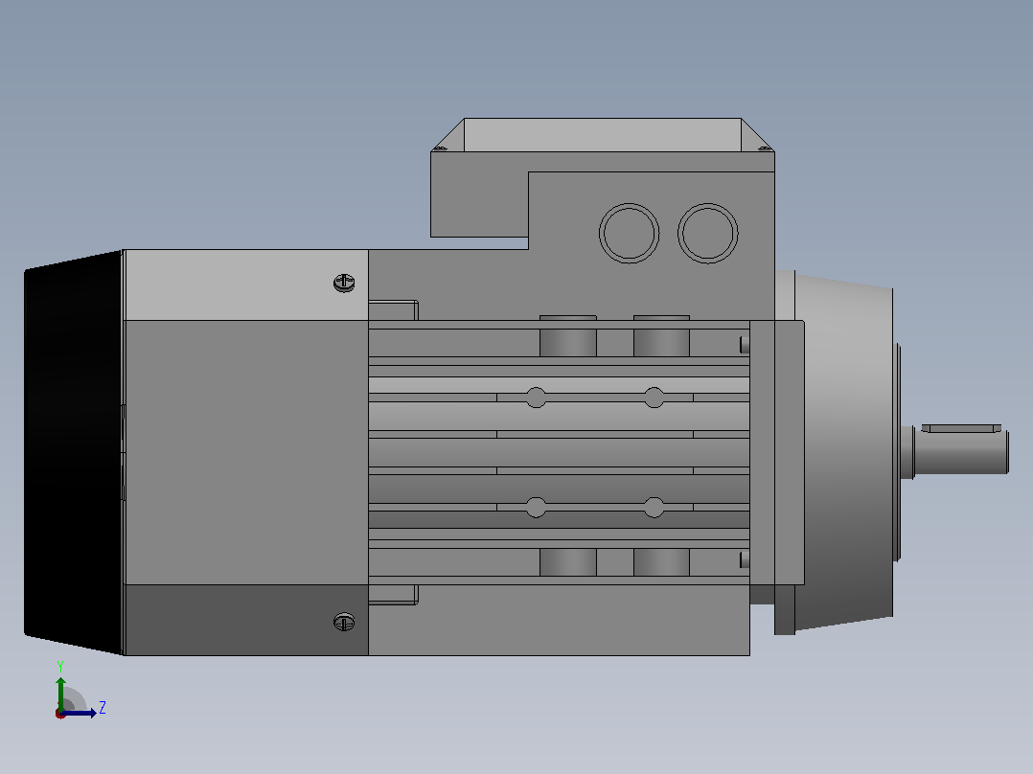Select the left circular cable entry on terminal box
Screen dimensions: 1033x774
pos(630,233)
